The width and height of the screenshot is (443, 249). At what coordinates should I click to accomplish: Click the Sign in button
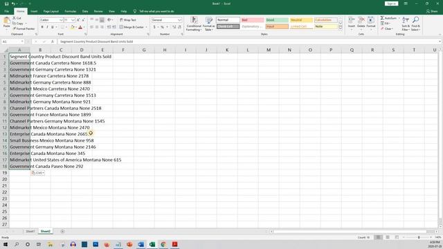click(x=391, y=3)
